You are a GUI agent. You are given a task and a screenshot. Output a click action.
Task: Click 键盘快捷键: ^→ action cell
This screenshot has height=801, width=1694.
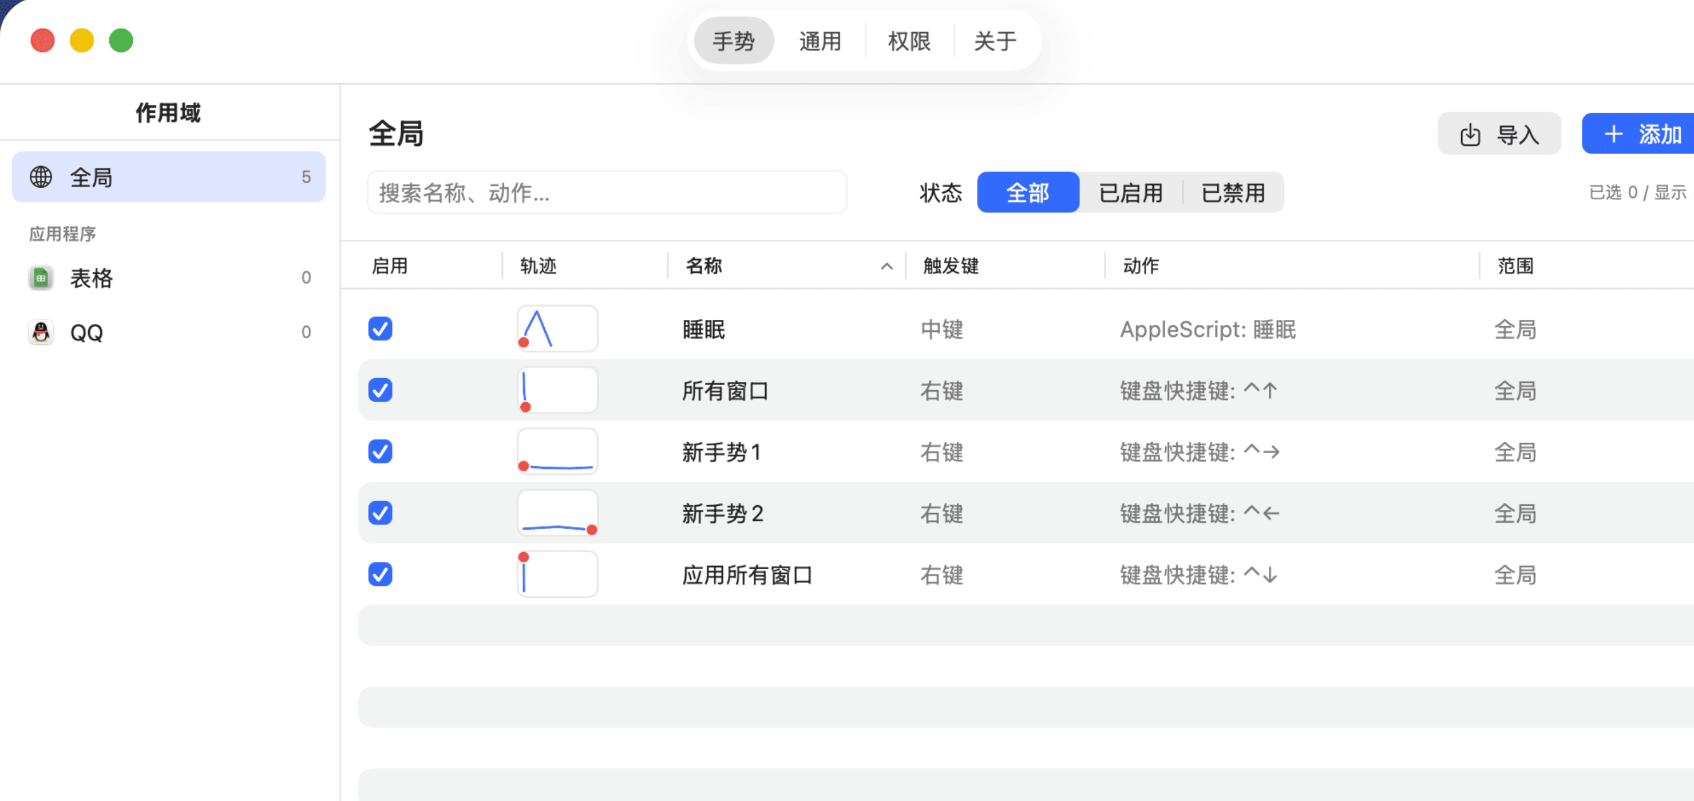(1200, 452)
